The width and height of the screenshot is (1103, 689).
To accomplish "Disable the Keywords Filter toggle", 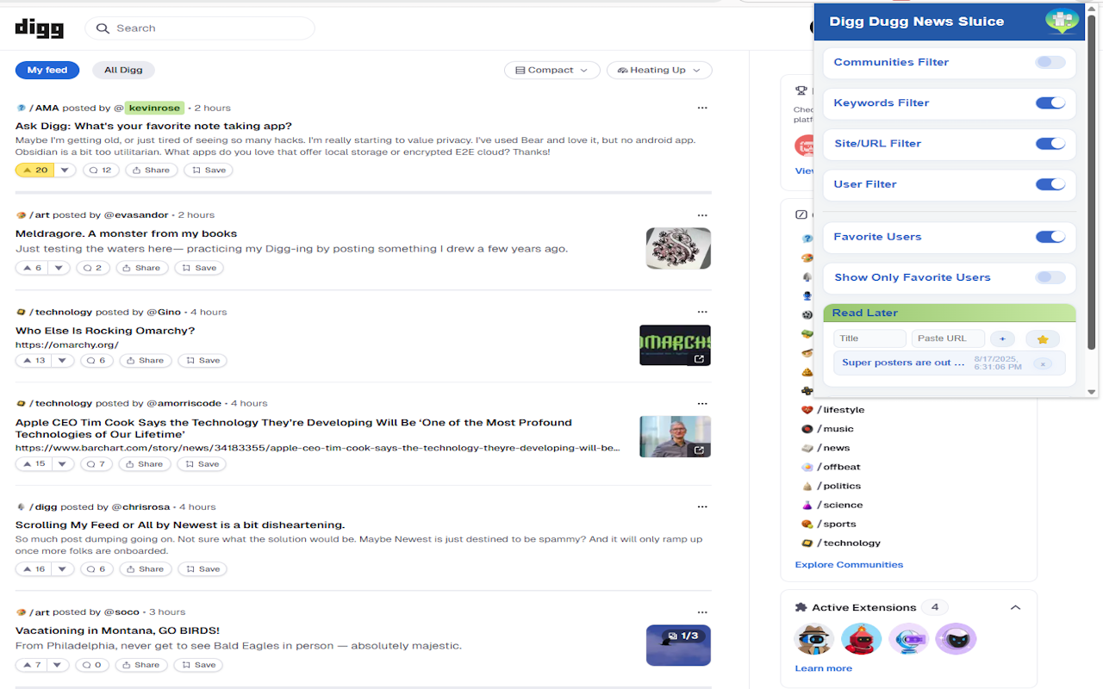I will point(1050,102).
